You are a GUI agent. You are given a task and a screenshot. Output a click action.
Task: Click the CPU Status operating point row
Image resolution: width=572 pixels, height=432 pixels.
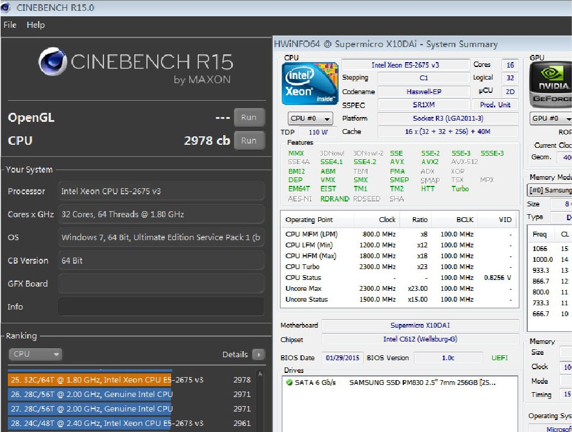pos(398,278)
